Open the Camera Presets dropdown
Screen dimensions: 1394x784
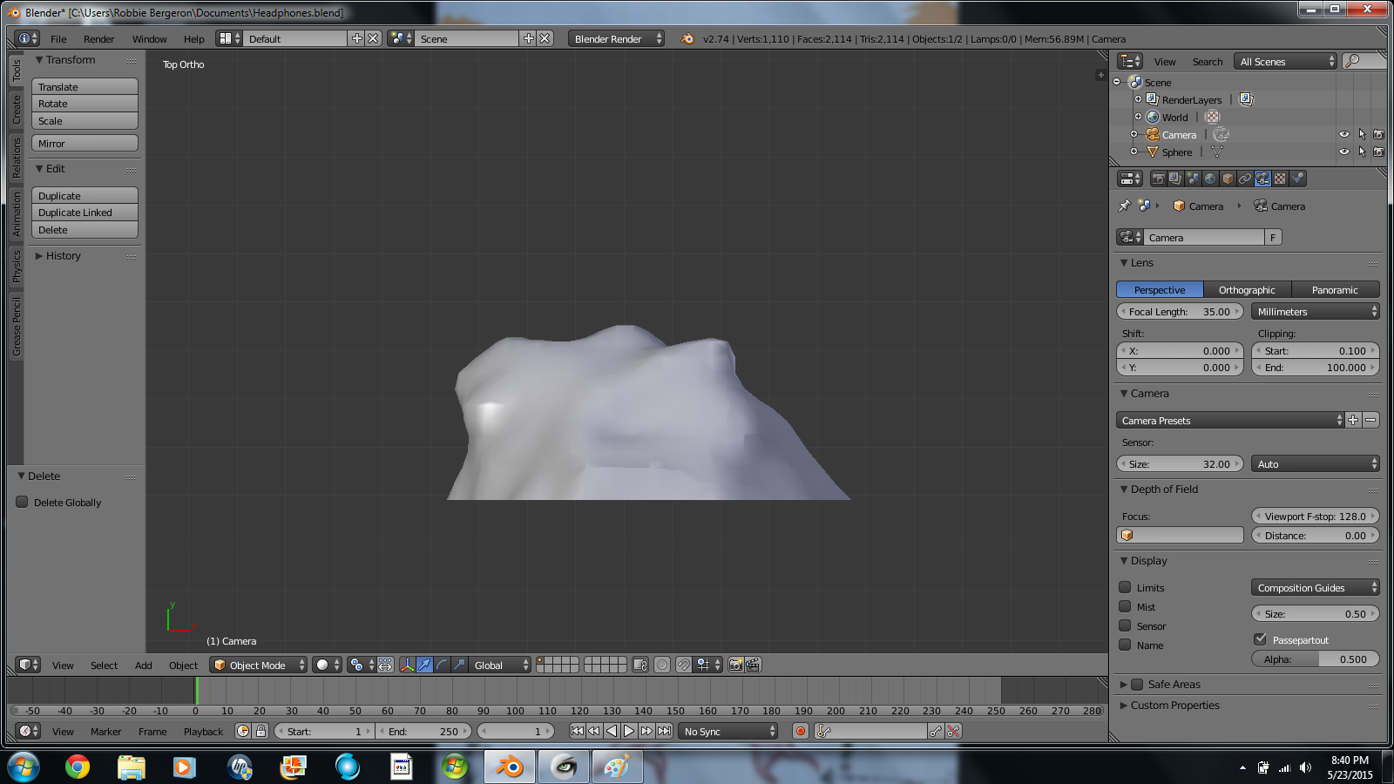(x=1230, y=420)
